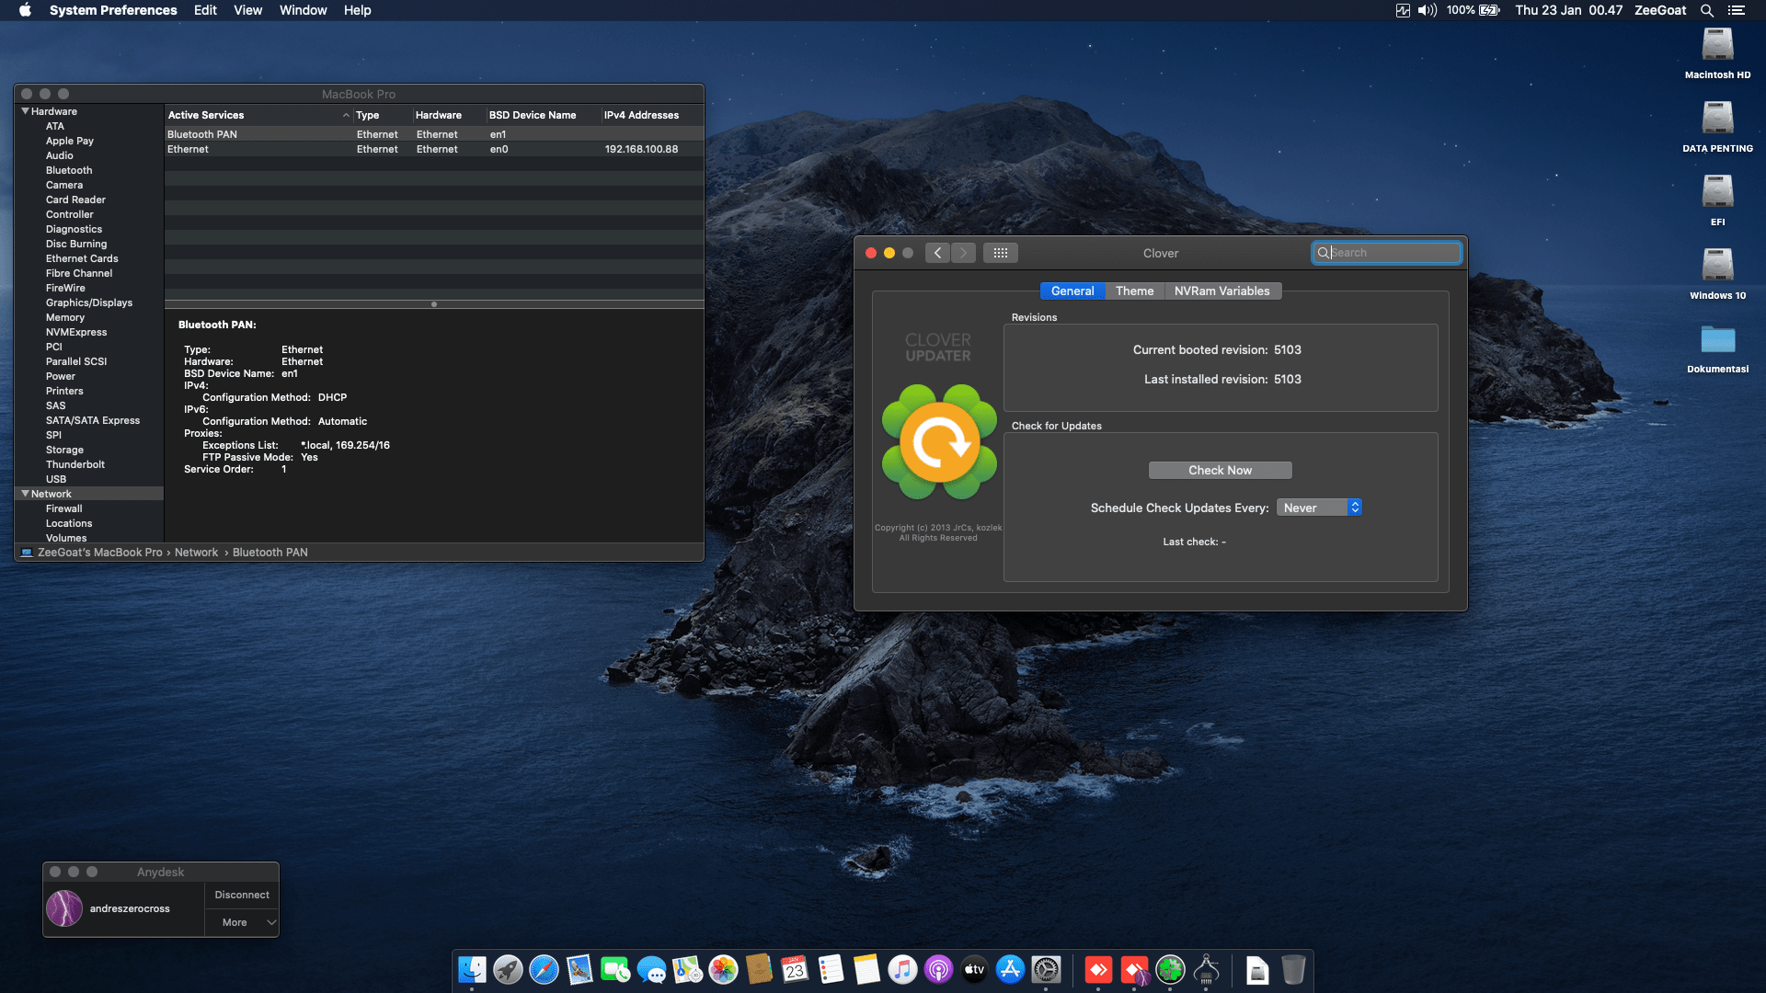1766x993 pixels.
Task: Switch to the NVRam Variables tab
Action: (x=1222, y=291)
